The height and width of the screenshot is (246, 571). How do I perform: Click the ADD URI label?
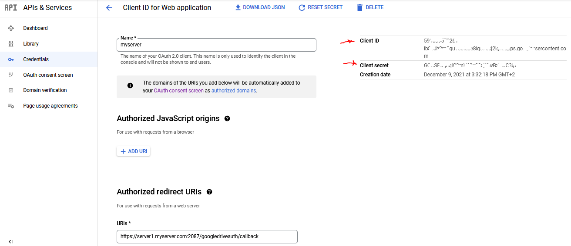click(138, 151)
